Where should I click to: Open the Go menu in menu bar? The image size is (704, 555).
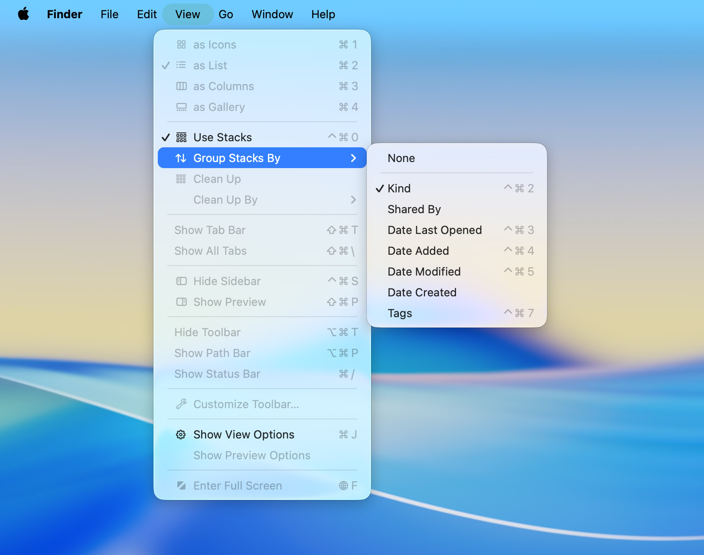[x=225, y=14]
